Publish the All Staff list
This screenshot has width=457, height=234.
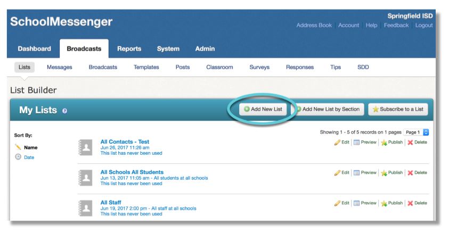click(x=391, y=203)
